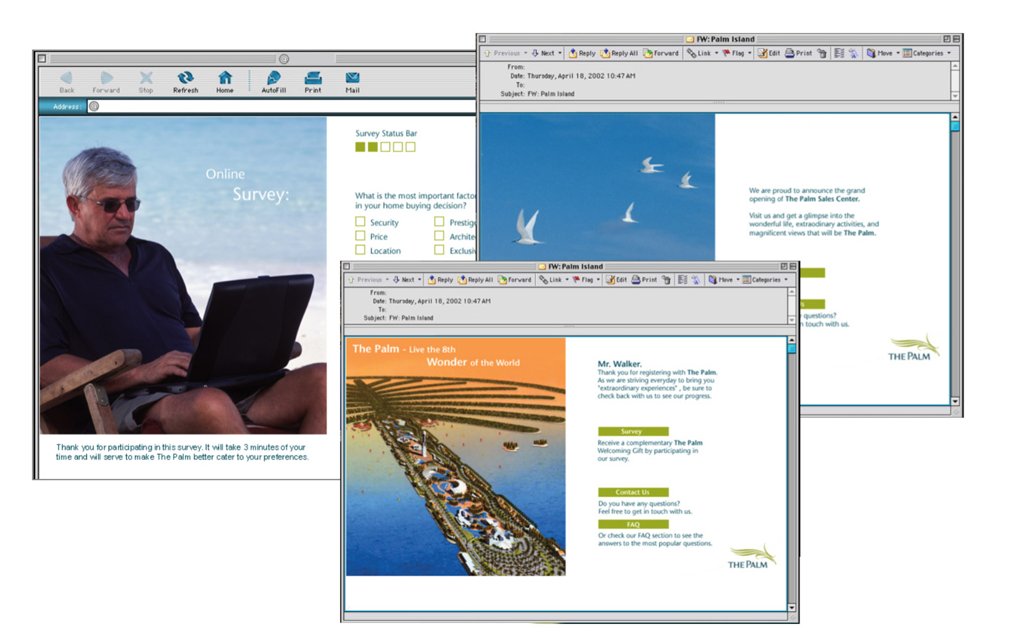Flag the front Mr. Walker email
Viewport: 1010px width, 631px height.
tap(583, 280)
